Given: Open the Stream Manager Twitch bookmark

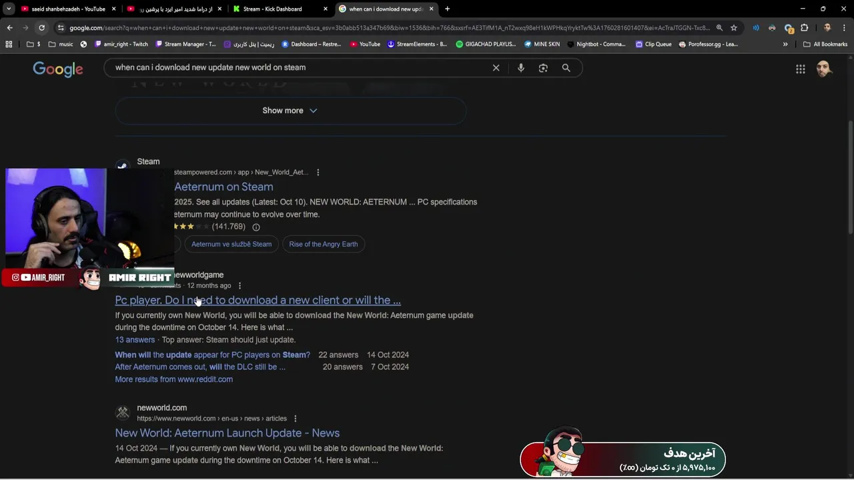Looking at the screenshot, I should [185, 44].
